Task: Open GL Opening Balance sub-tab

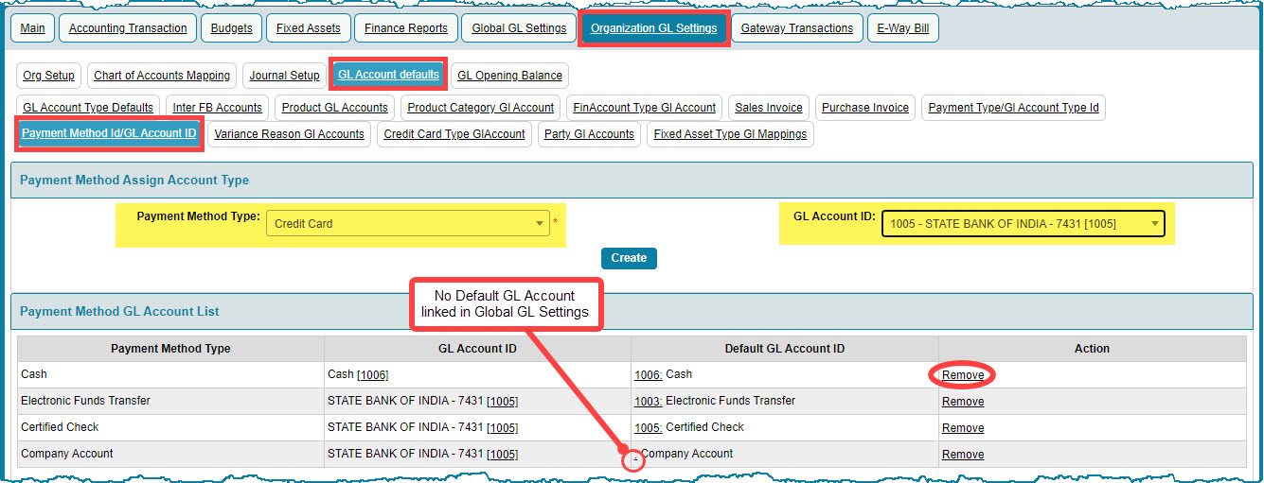Action: [509, 76]
